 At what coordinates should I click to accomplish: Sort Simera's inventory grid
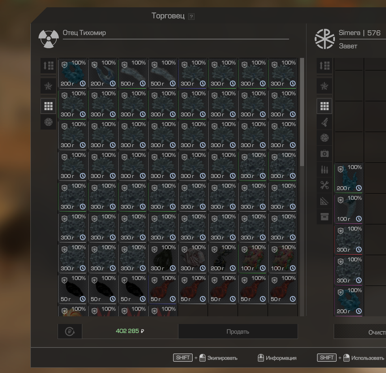click(324, 66)
